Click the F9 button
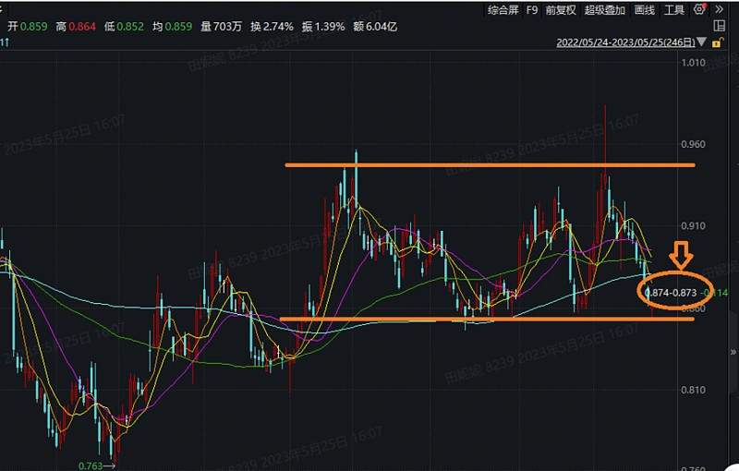739x471 pixels. click(532, 10)
